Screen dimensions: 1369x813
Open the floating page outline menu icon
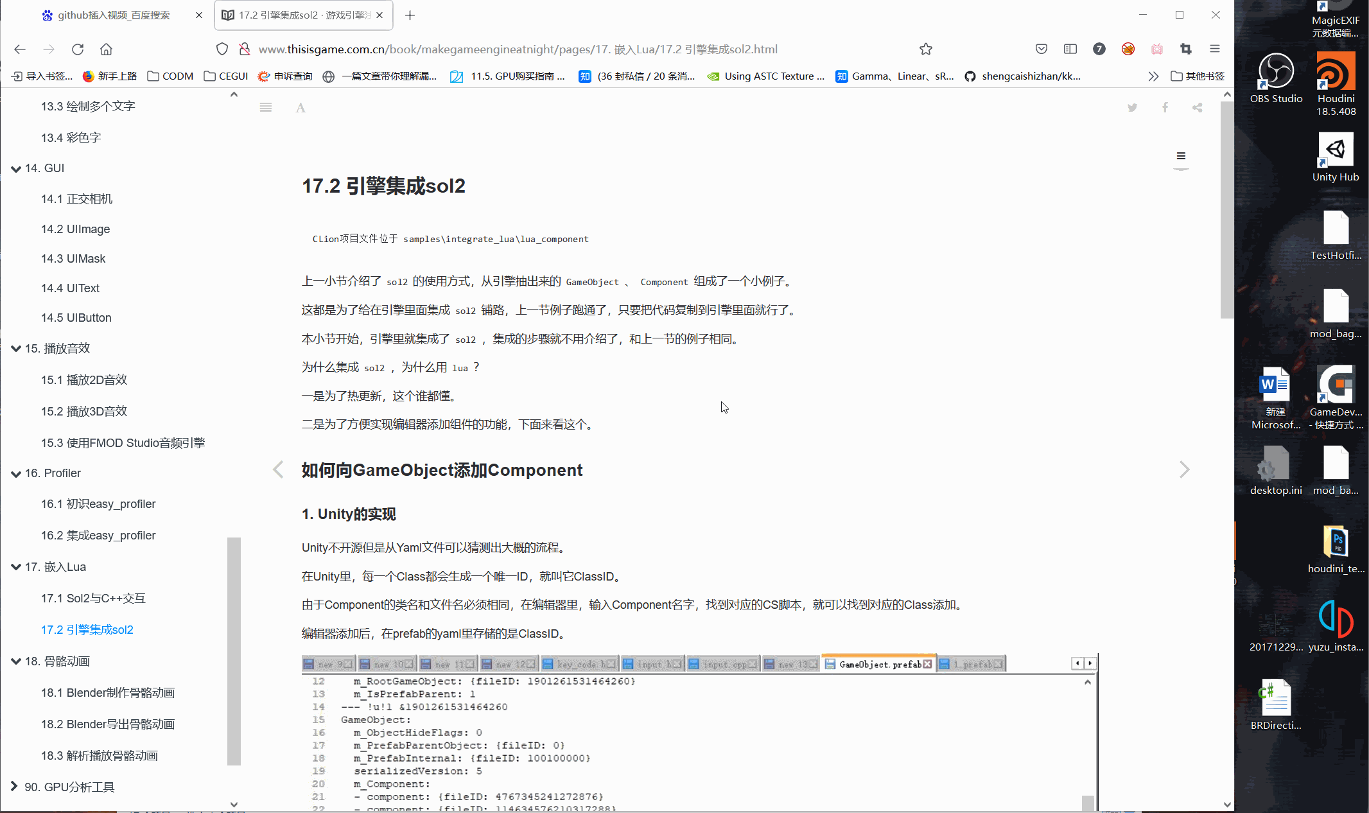click(x=1180, y=156)
